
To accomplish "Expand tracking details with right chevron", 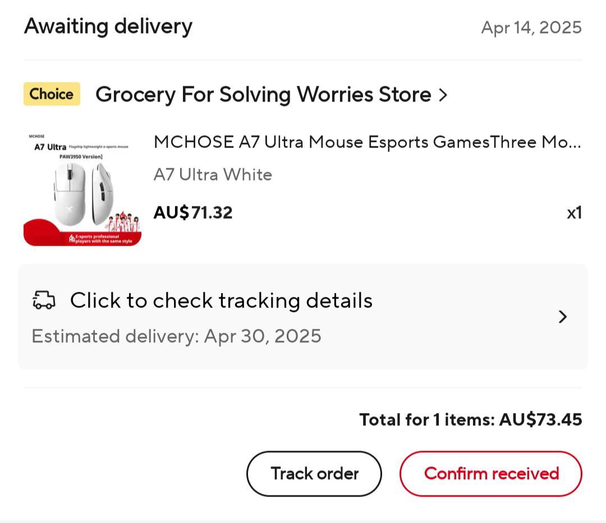I will [563, 317].
